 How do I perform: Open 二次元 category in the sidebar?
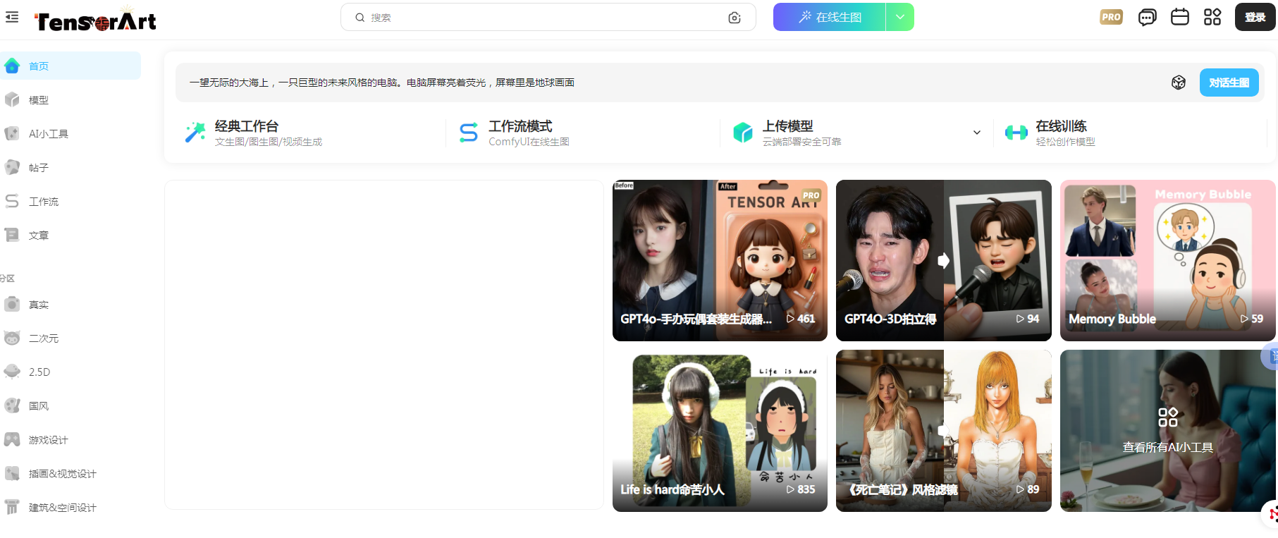(43, 338)
